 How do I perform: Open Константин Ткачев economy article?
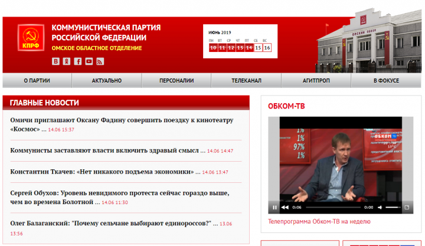pos(102,172)
